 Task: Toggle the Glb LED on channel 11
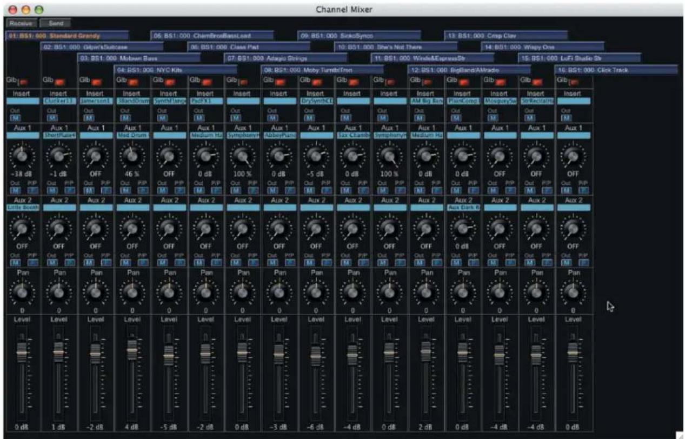click(391, 83)
